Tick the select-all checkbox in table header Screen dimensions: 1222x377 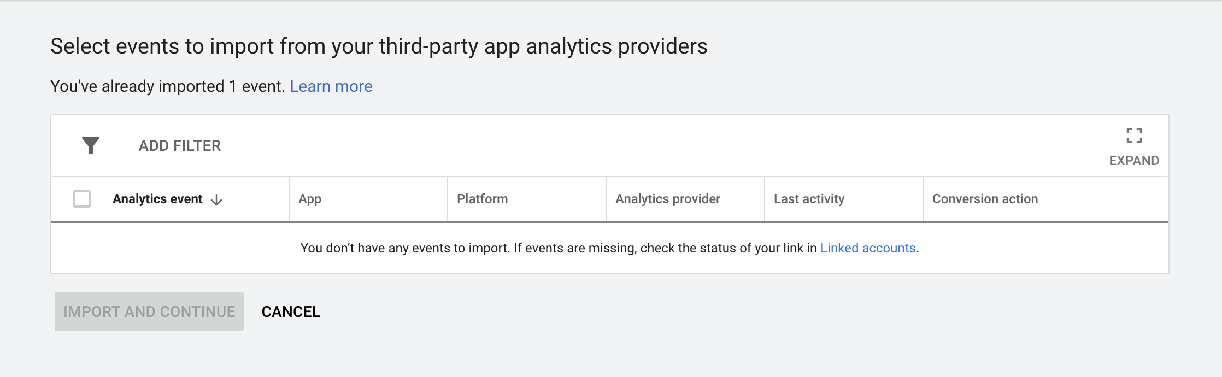click(82, 199)
